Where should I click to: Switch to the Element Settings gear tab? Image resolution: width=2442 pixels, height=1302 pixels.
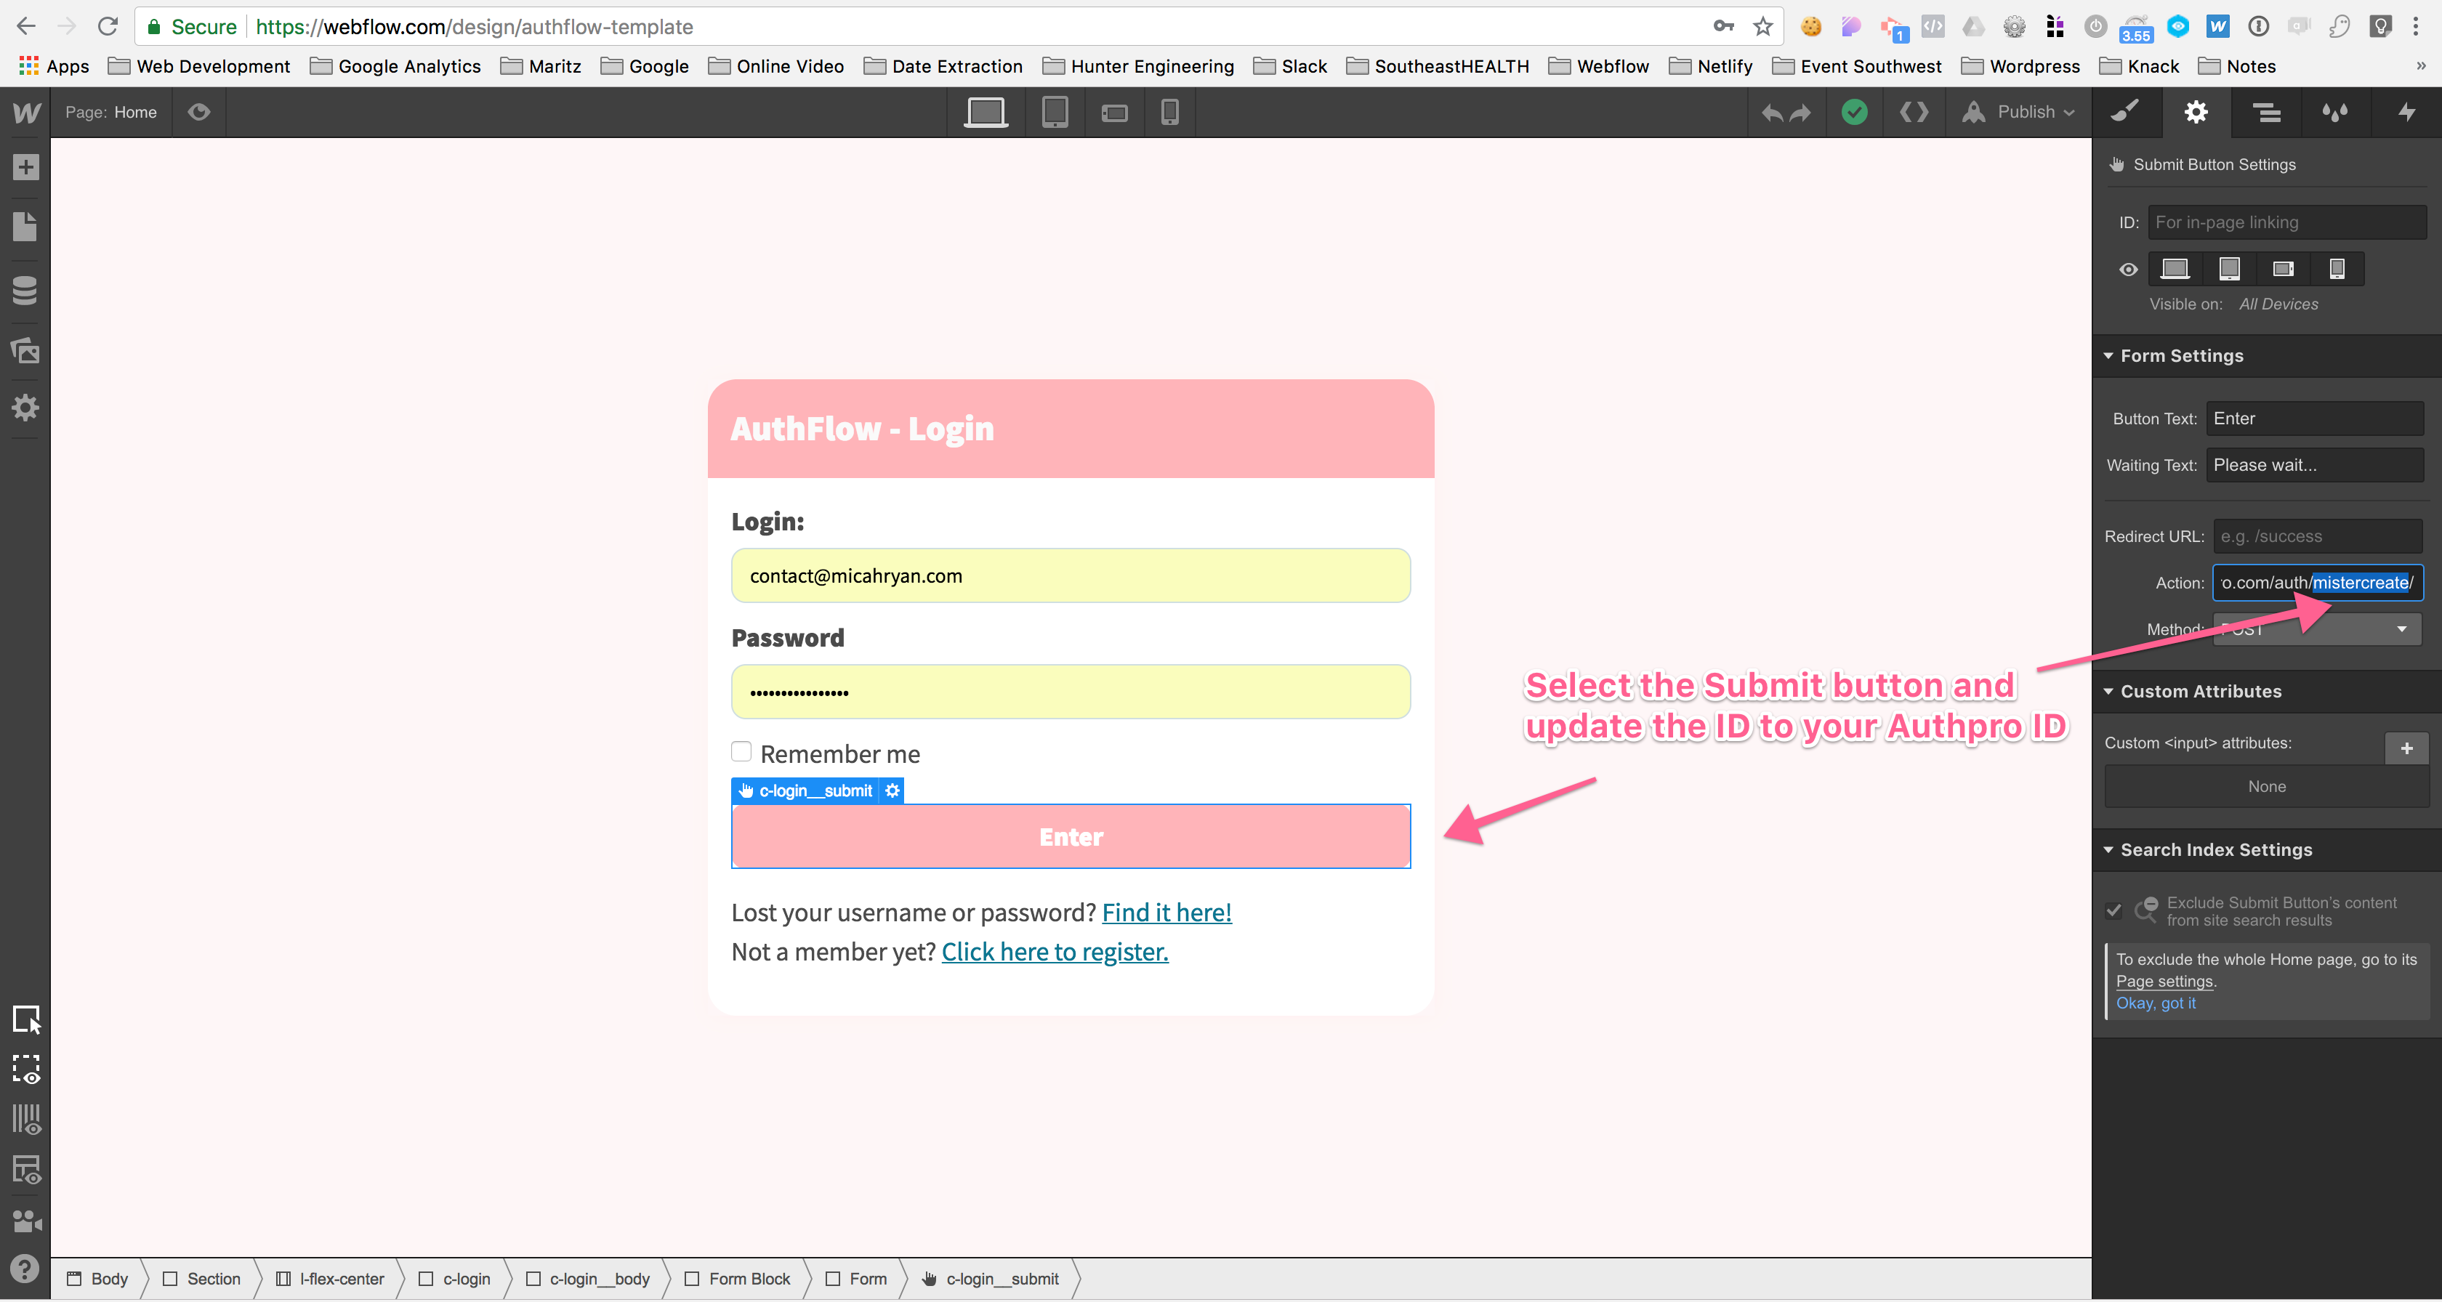(2196, 112)
